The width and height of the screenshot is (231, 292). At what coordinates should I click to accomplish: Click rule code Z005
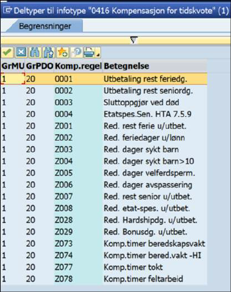pyautogui.click(x=63, y=173)
